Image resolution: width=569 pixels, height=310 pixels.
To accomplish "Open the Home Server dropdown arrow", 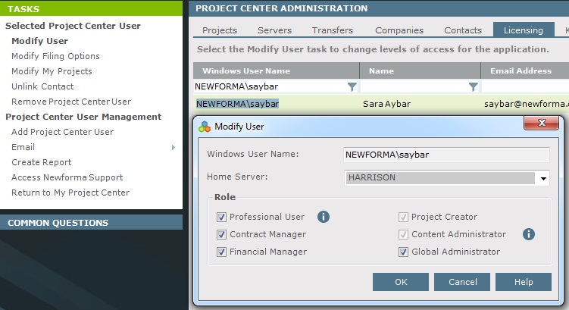I will (543, 178).
